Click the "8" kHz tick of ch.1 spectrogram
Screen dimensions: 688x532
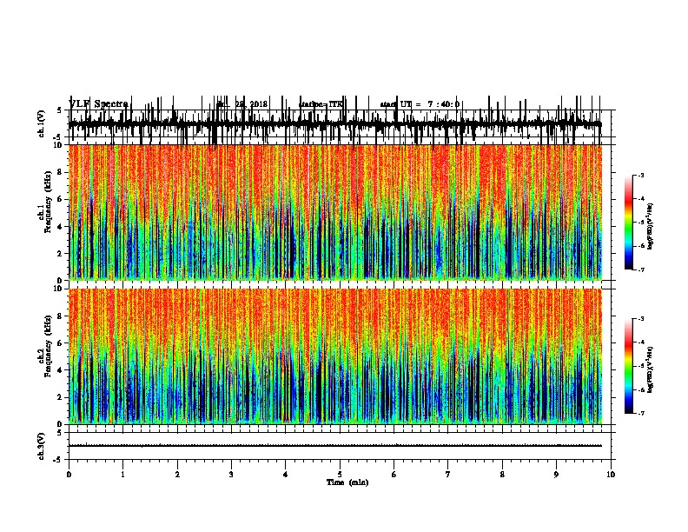[60, 172]
